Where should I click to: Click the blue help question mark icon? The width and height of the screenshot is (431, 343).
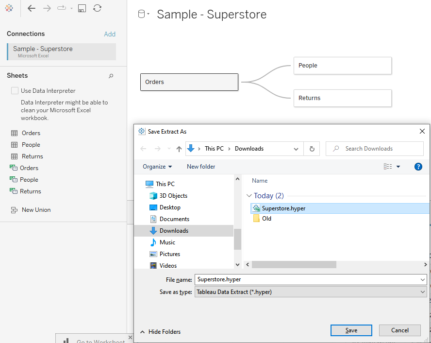pyautogui.click(x=418, y=167)
